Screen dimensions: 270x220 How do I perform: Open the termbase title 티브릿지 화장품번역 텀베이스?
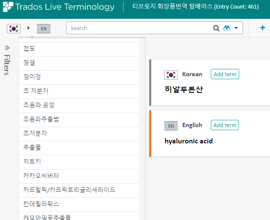(x=173, y=6)
